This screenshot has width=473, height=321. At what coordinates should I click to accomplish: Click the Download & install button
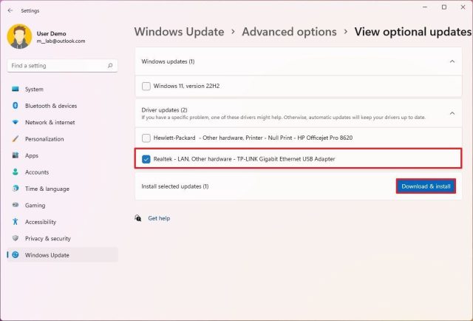(426, 186)
